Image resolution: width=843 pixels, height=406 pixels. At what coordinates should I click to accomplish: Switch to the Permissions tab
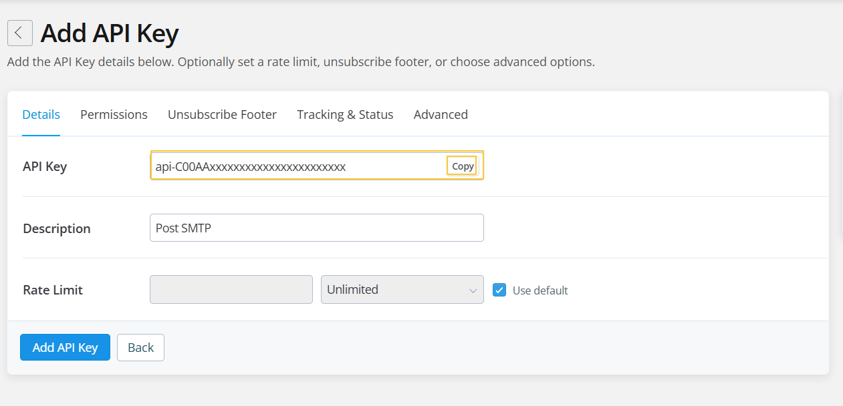click(114, 114)
